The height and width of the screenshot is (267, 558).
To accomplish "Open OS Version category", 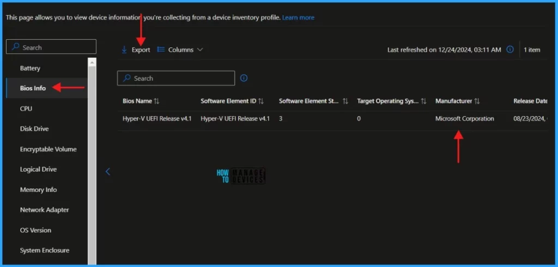I will point(35,230).
